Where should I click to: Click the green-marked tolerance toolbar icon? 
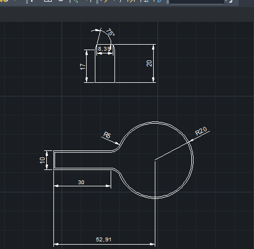76,1
